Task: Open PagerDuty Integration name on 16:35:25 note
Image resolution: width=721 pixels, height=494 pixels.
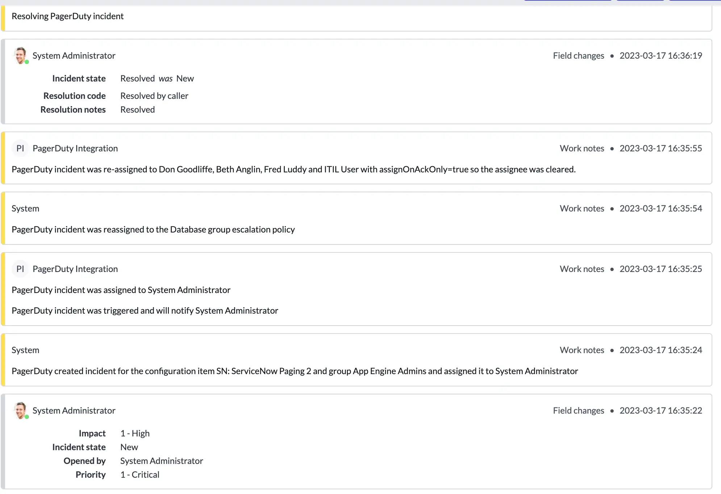Action: coord(75,269)
